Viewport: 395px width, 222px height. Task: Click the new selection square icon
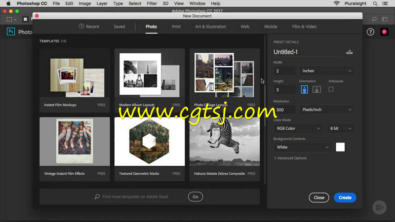tap(25, 19)
